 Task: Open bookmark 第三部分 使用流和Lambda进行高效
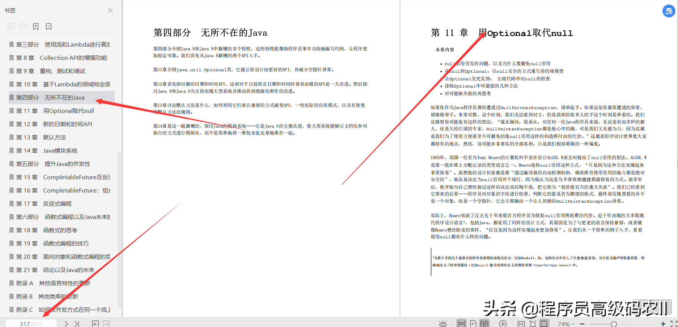(x=61, y=44)
